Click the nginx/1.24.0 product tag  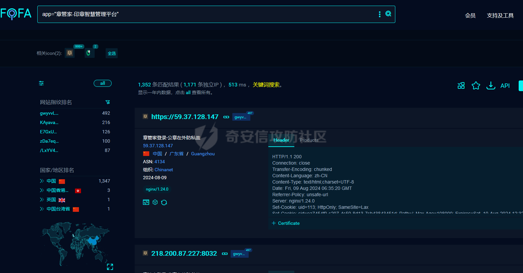pyautogui.click(x=157, y=189)
